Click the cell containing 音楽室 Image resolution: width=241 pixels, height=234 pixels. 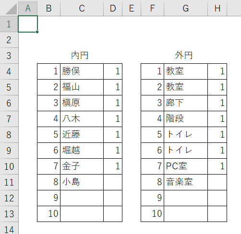[x=186, y=182]
